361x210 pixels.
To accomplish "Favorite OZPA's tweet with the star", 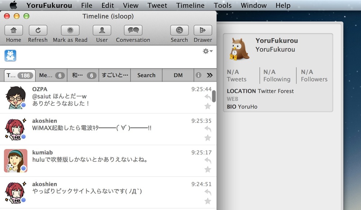I will pyautogui.click(x=208, y=106).
